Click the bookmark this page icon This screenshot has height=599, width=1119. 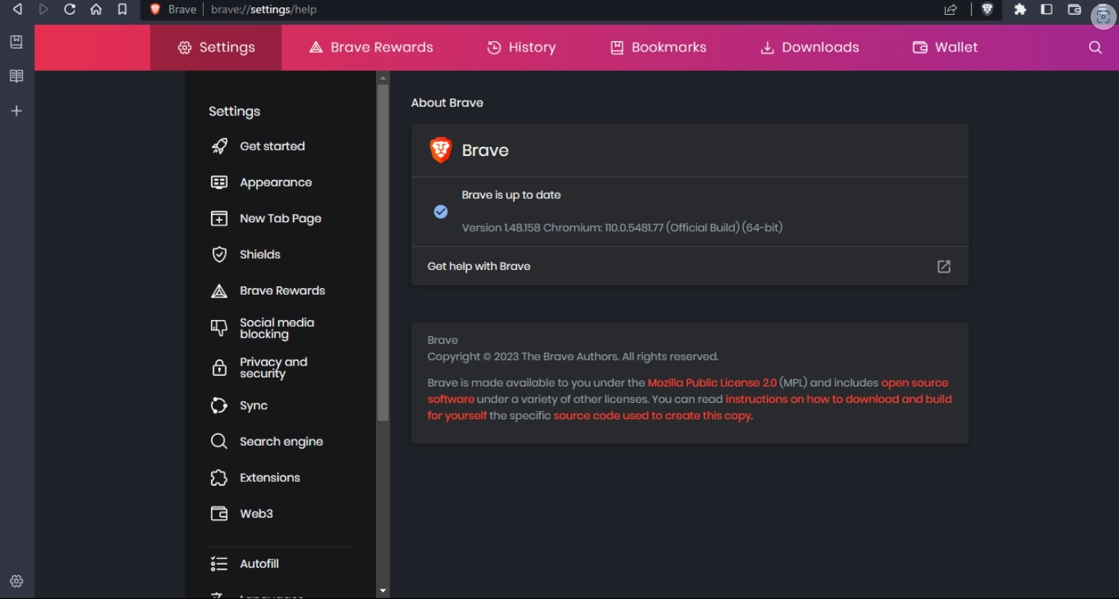(x=122, y=10)
